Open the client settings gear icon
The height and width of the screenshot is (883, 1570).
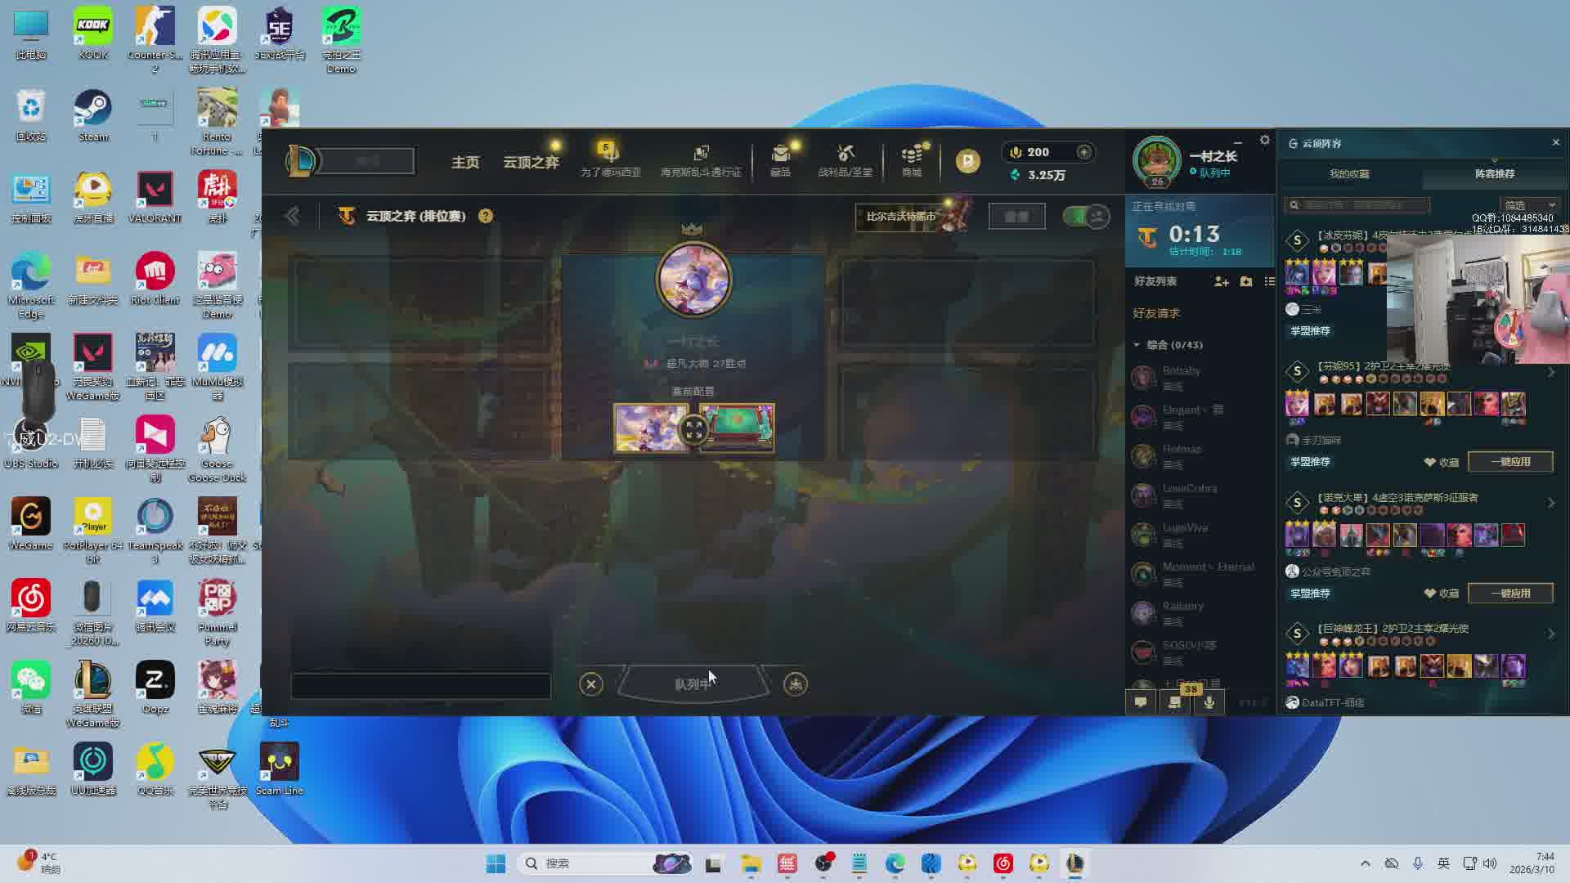coord(1265,141)
